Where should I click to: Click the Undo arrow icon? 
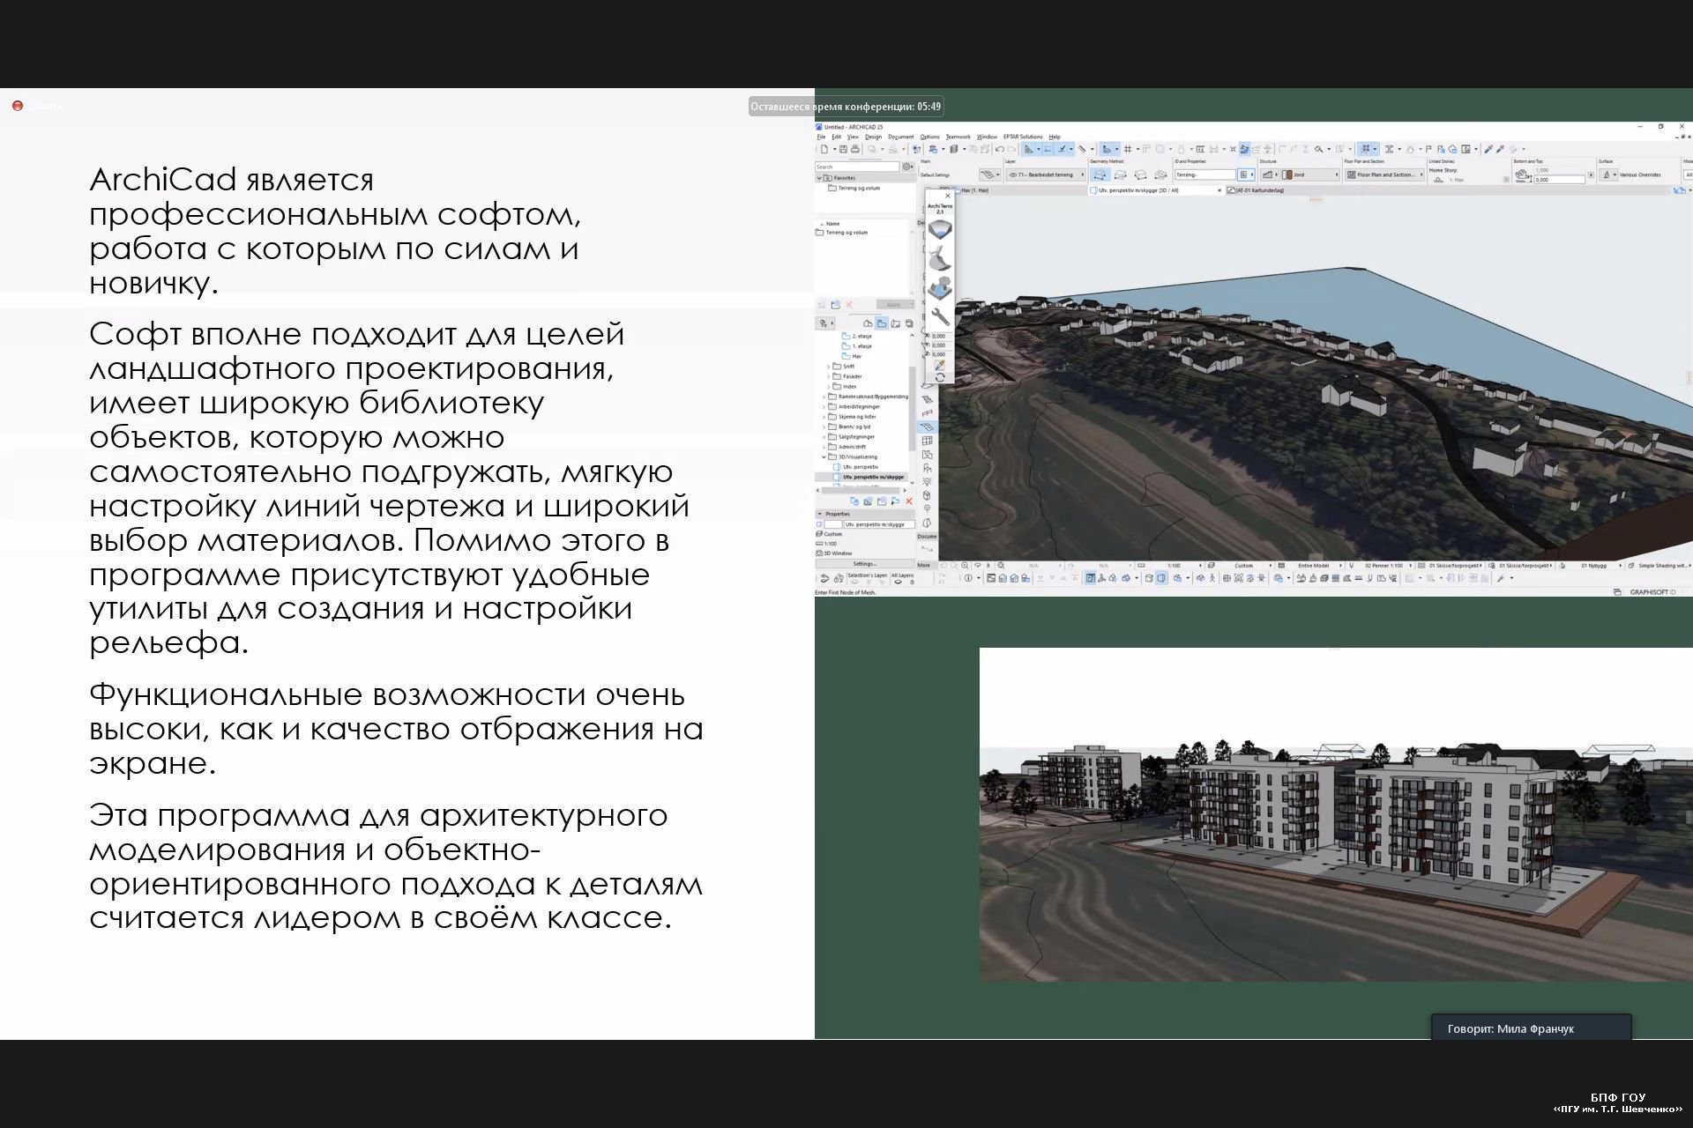[1000, 149]
